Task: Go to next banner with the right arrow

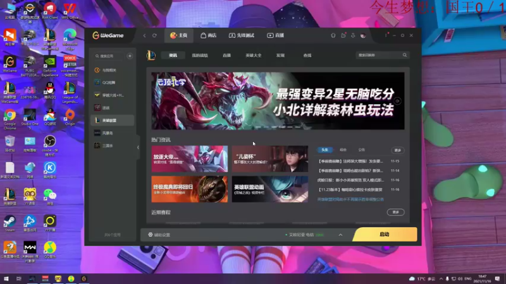Action: click(x=398, y=101)
